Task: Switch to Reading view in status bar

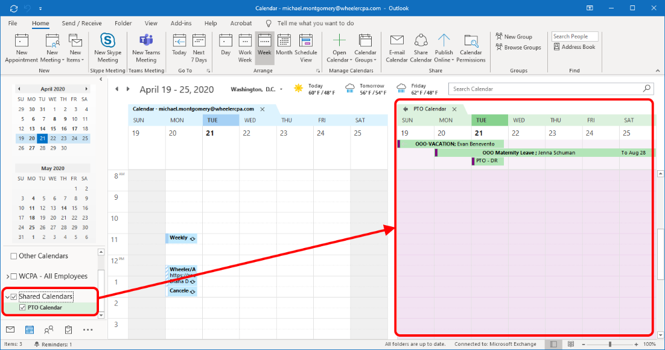Action: coord(571,344)
